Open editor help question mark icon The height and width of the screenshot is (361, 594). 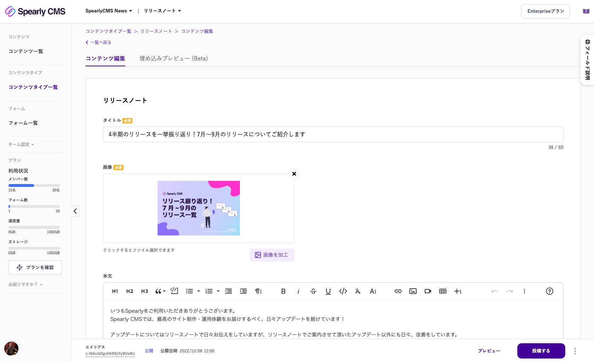(549, 291)
